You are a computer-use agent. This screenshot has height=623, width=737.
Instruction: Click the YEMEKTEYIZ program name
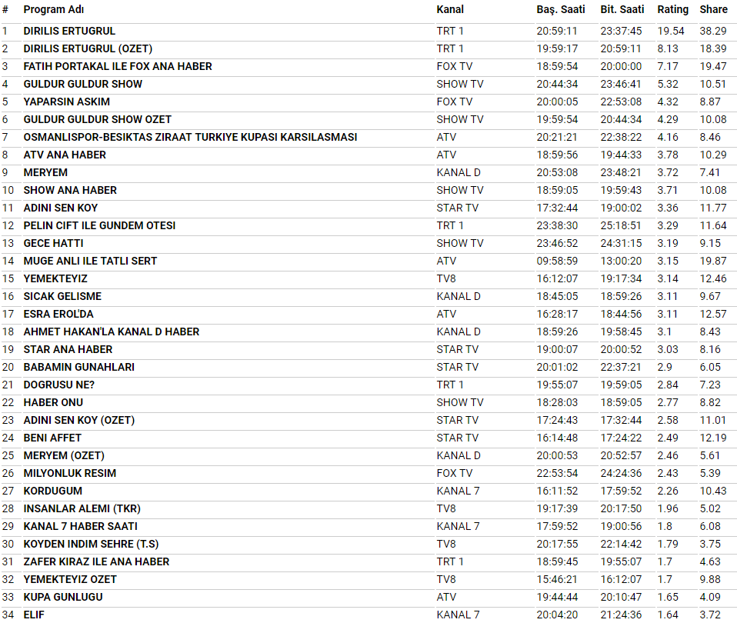pyautogui.click(x=55, y=278)
